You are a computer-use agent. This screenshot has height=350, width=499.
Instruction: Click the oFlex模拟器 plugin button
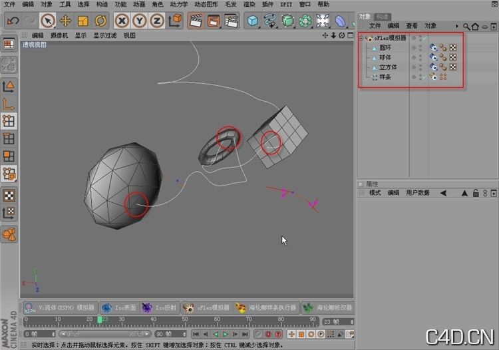207,307
